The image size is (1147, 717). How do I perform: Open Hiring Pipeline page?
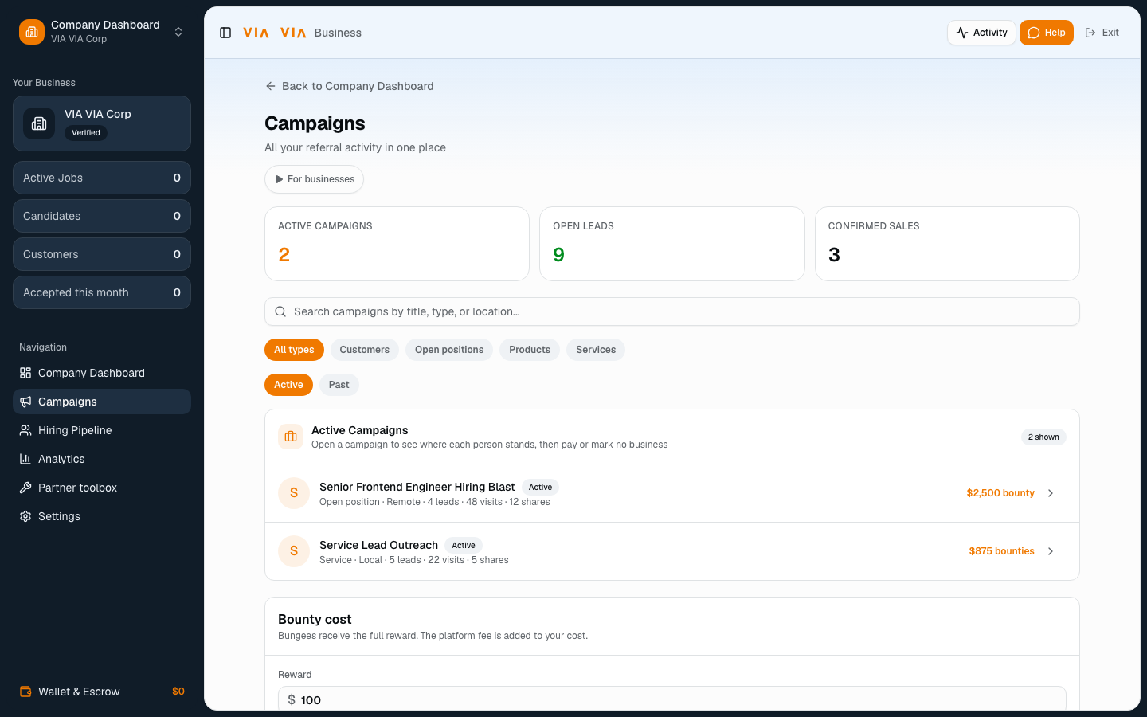[x=102, y=430]
